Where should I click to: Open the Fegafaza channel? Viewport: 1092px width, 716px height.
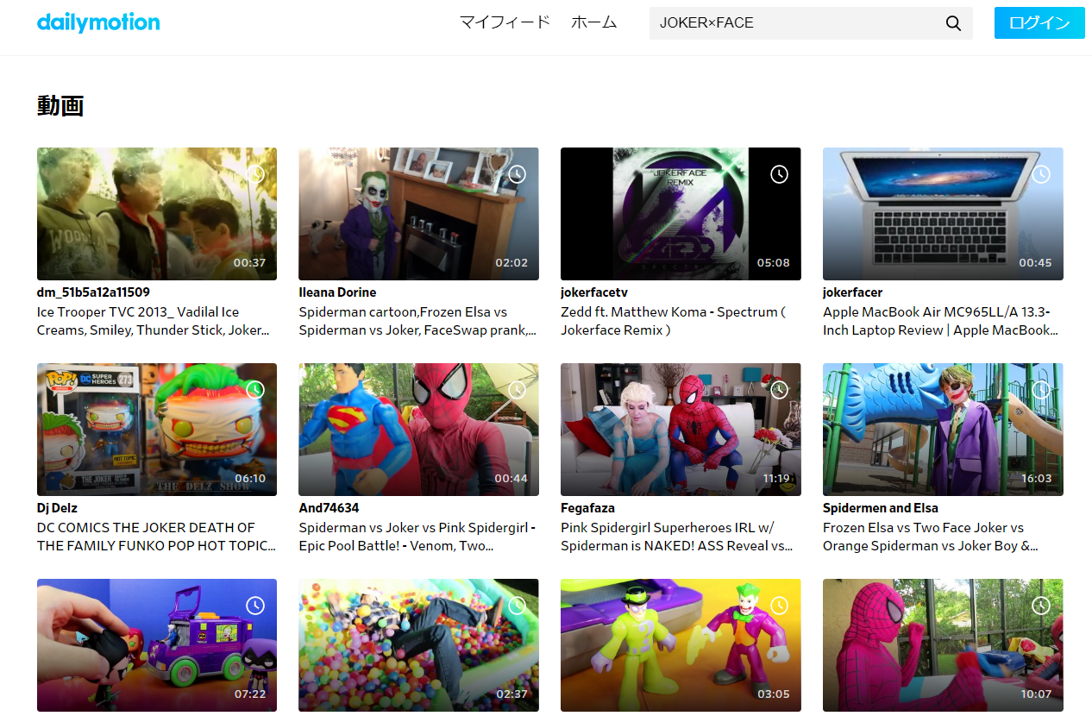587,508
